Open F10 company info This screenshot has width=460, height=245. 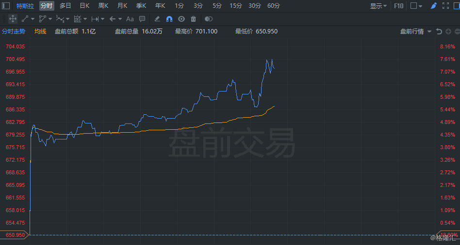pyautogui.click(x=399, y=6)
